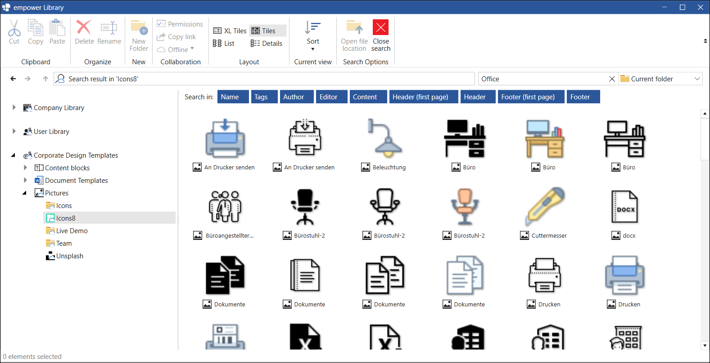Image resolution: width=710 pixels, height=363 pixels.
Task: Switch layout to Details view
Action: [267, 43]
